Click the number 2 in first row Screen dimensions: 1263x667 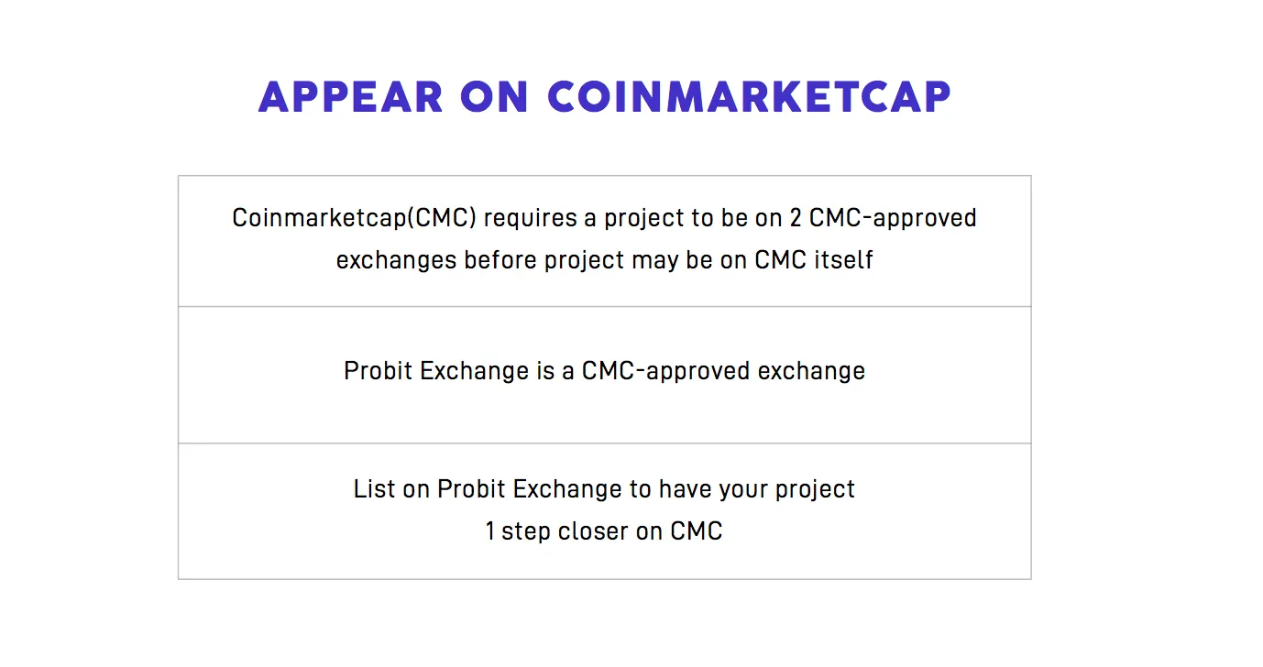(796, 218)
